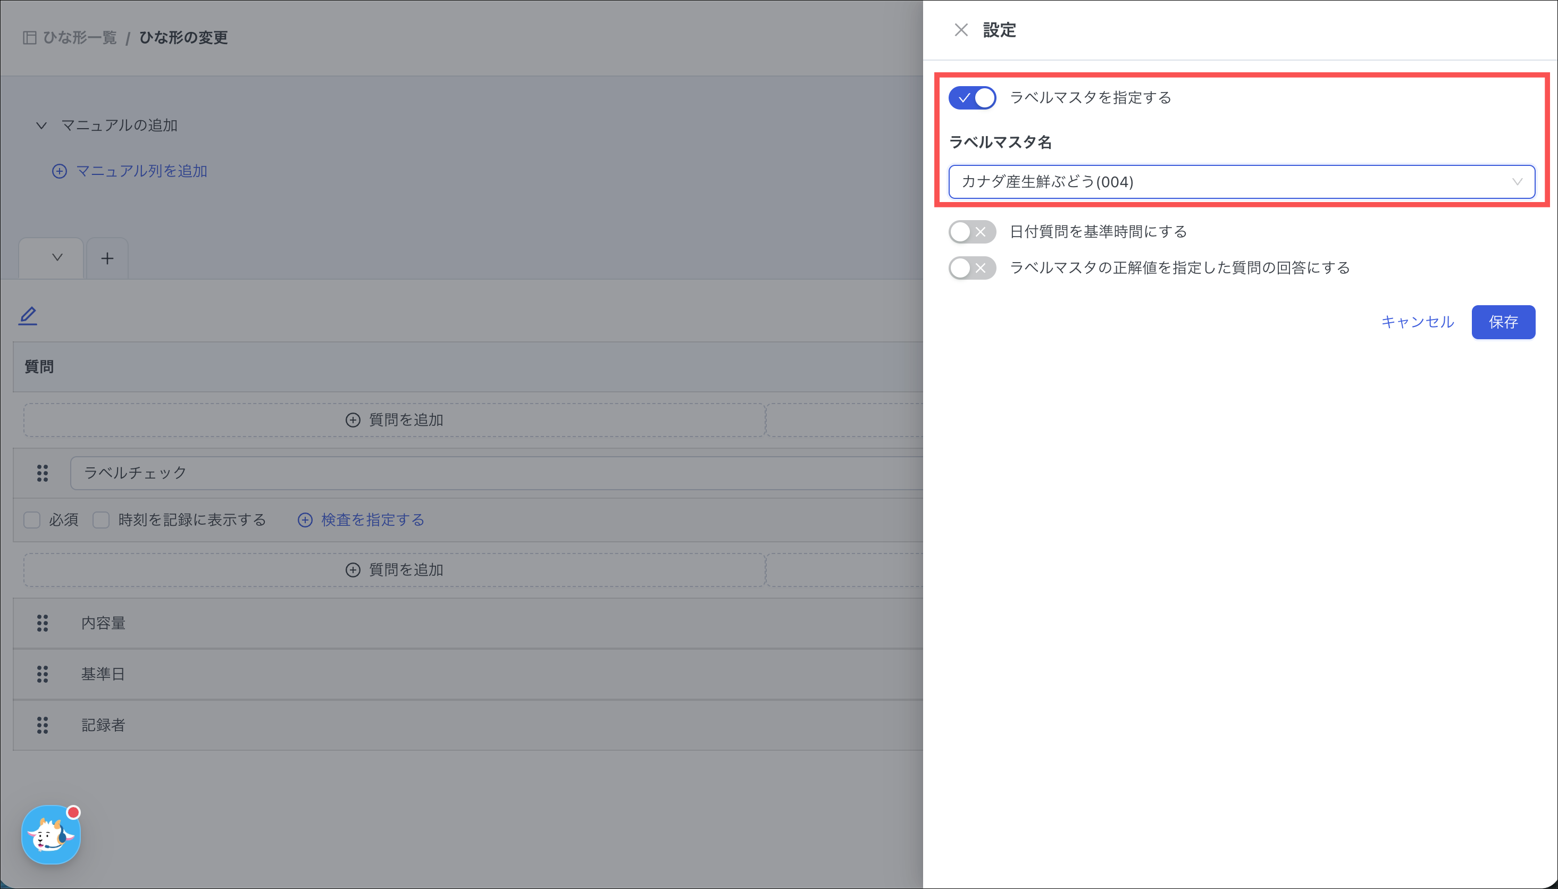1558x889 pixels.
Task: Click the pencil edit icon
Action: tap(28, 316)
